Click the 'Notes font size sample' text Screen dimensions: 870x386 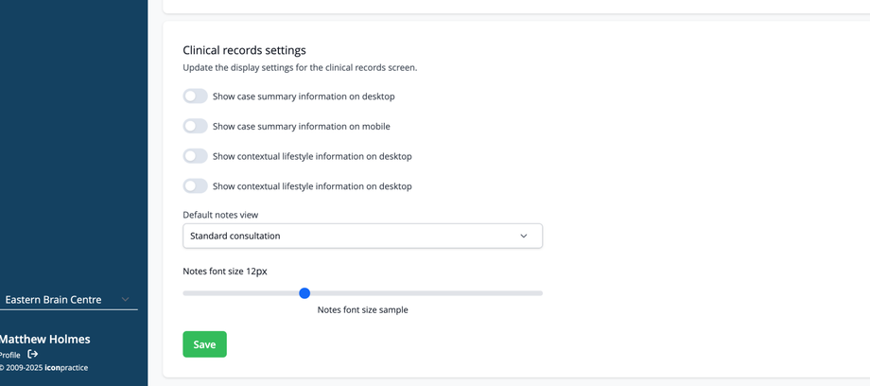[x=362, y=309]
